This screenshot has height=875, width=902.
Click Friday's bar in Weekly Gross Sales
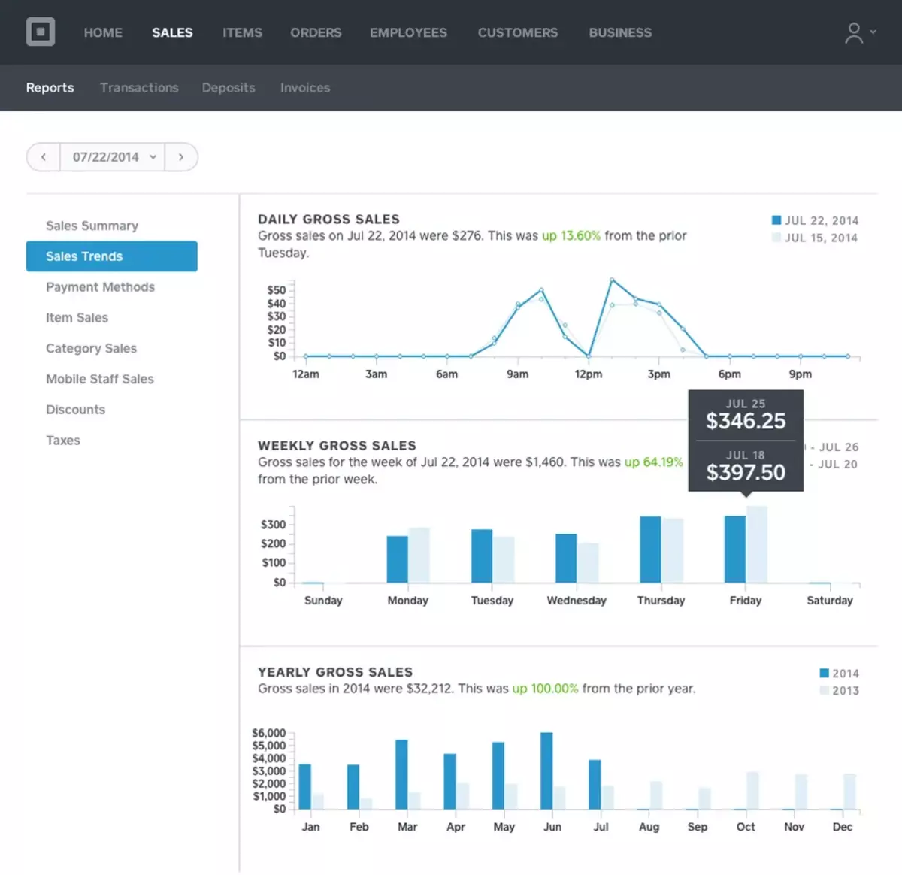(735, 549)
